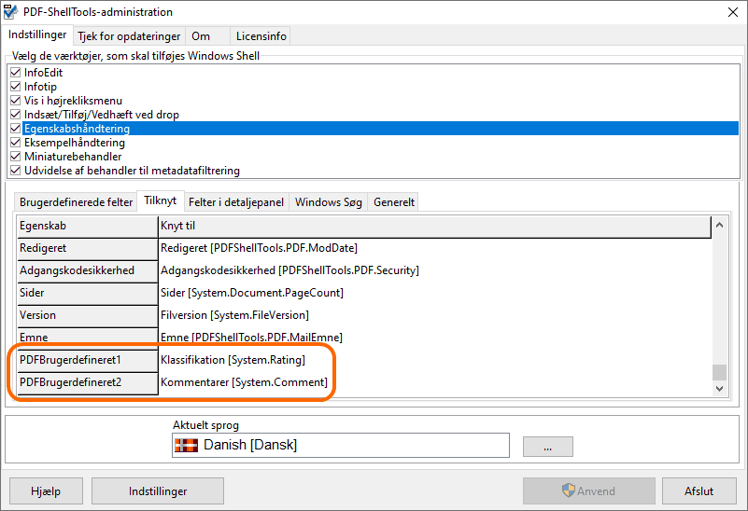Image resolution: width=748 pixels, height=511 pixels.
Task: Open the Felter i detaljepanel tab
Action: [x=236, y=202]
